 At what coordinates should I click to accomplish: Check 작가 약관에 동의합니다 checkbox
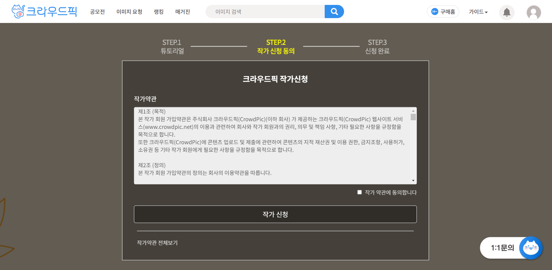(359, 192)
